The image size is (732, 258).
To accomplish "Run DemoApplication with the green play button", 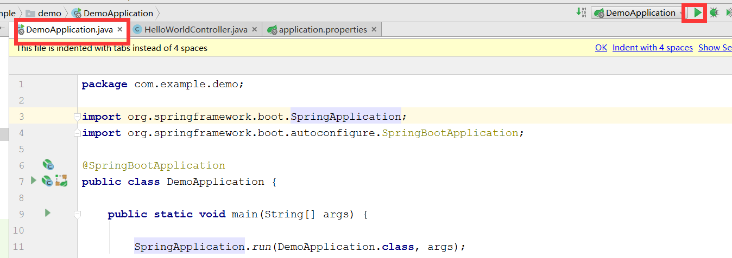I will click(x=698, y=12).
